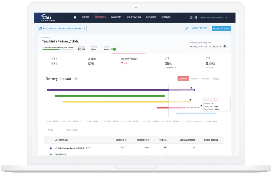Click the globe icon beside the date range

[225, 46]
